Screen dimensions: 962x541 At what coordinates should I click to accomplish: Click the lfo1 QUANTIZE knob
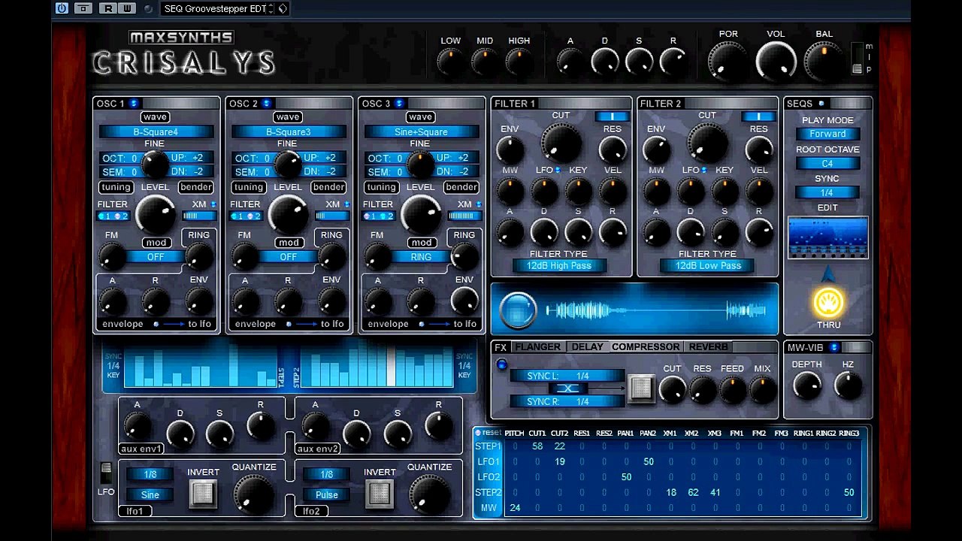point(253,494)
